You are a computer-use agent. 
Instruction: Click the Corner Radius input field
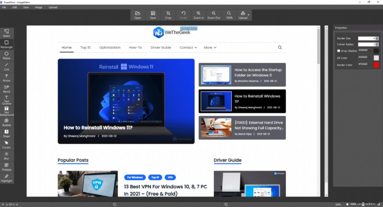tap(367, 44)
